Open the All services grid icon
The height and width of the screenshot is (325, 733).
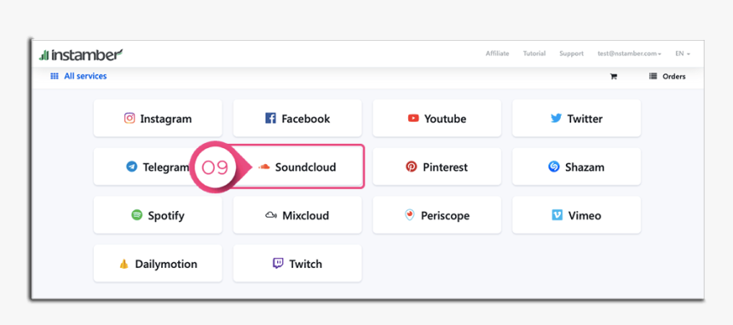point(55,76)
